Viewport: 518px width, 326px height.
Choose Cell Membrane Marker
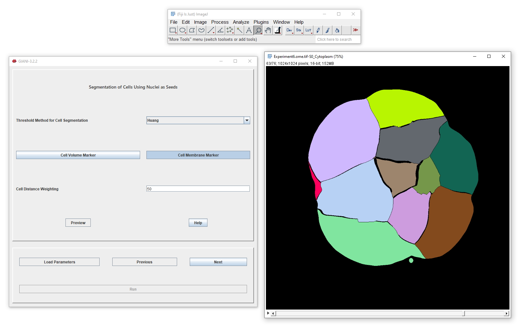pyautogui.click(x=198, y=155)
